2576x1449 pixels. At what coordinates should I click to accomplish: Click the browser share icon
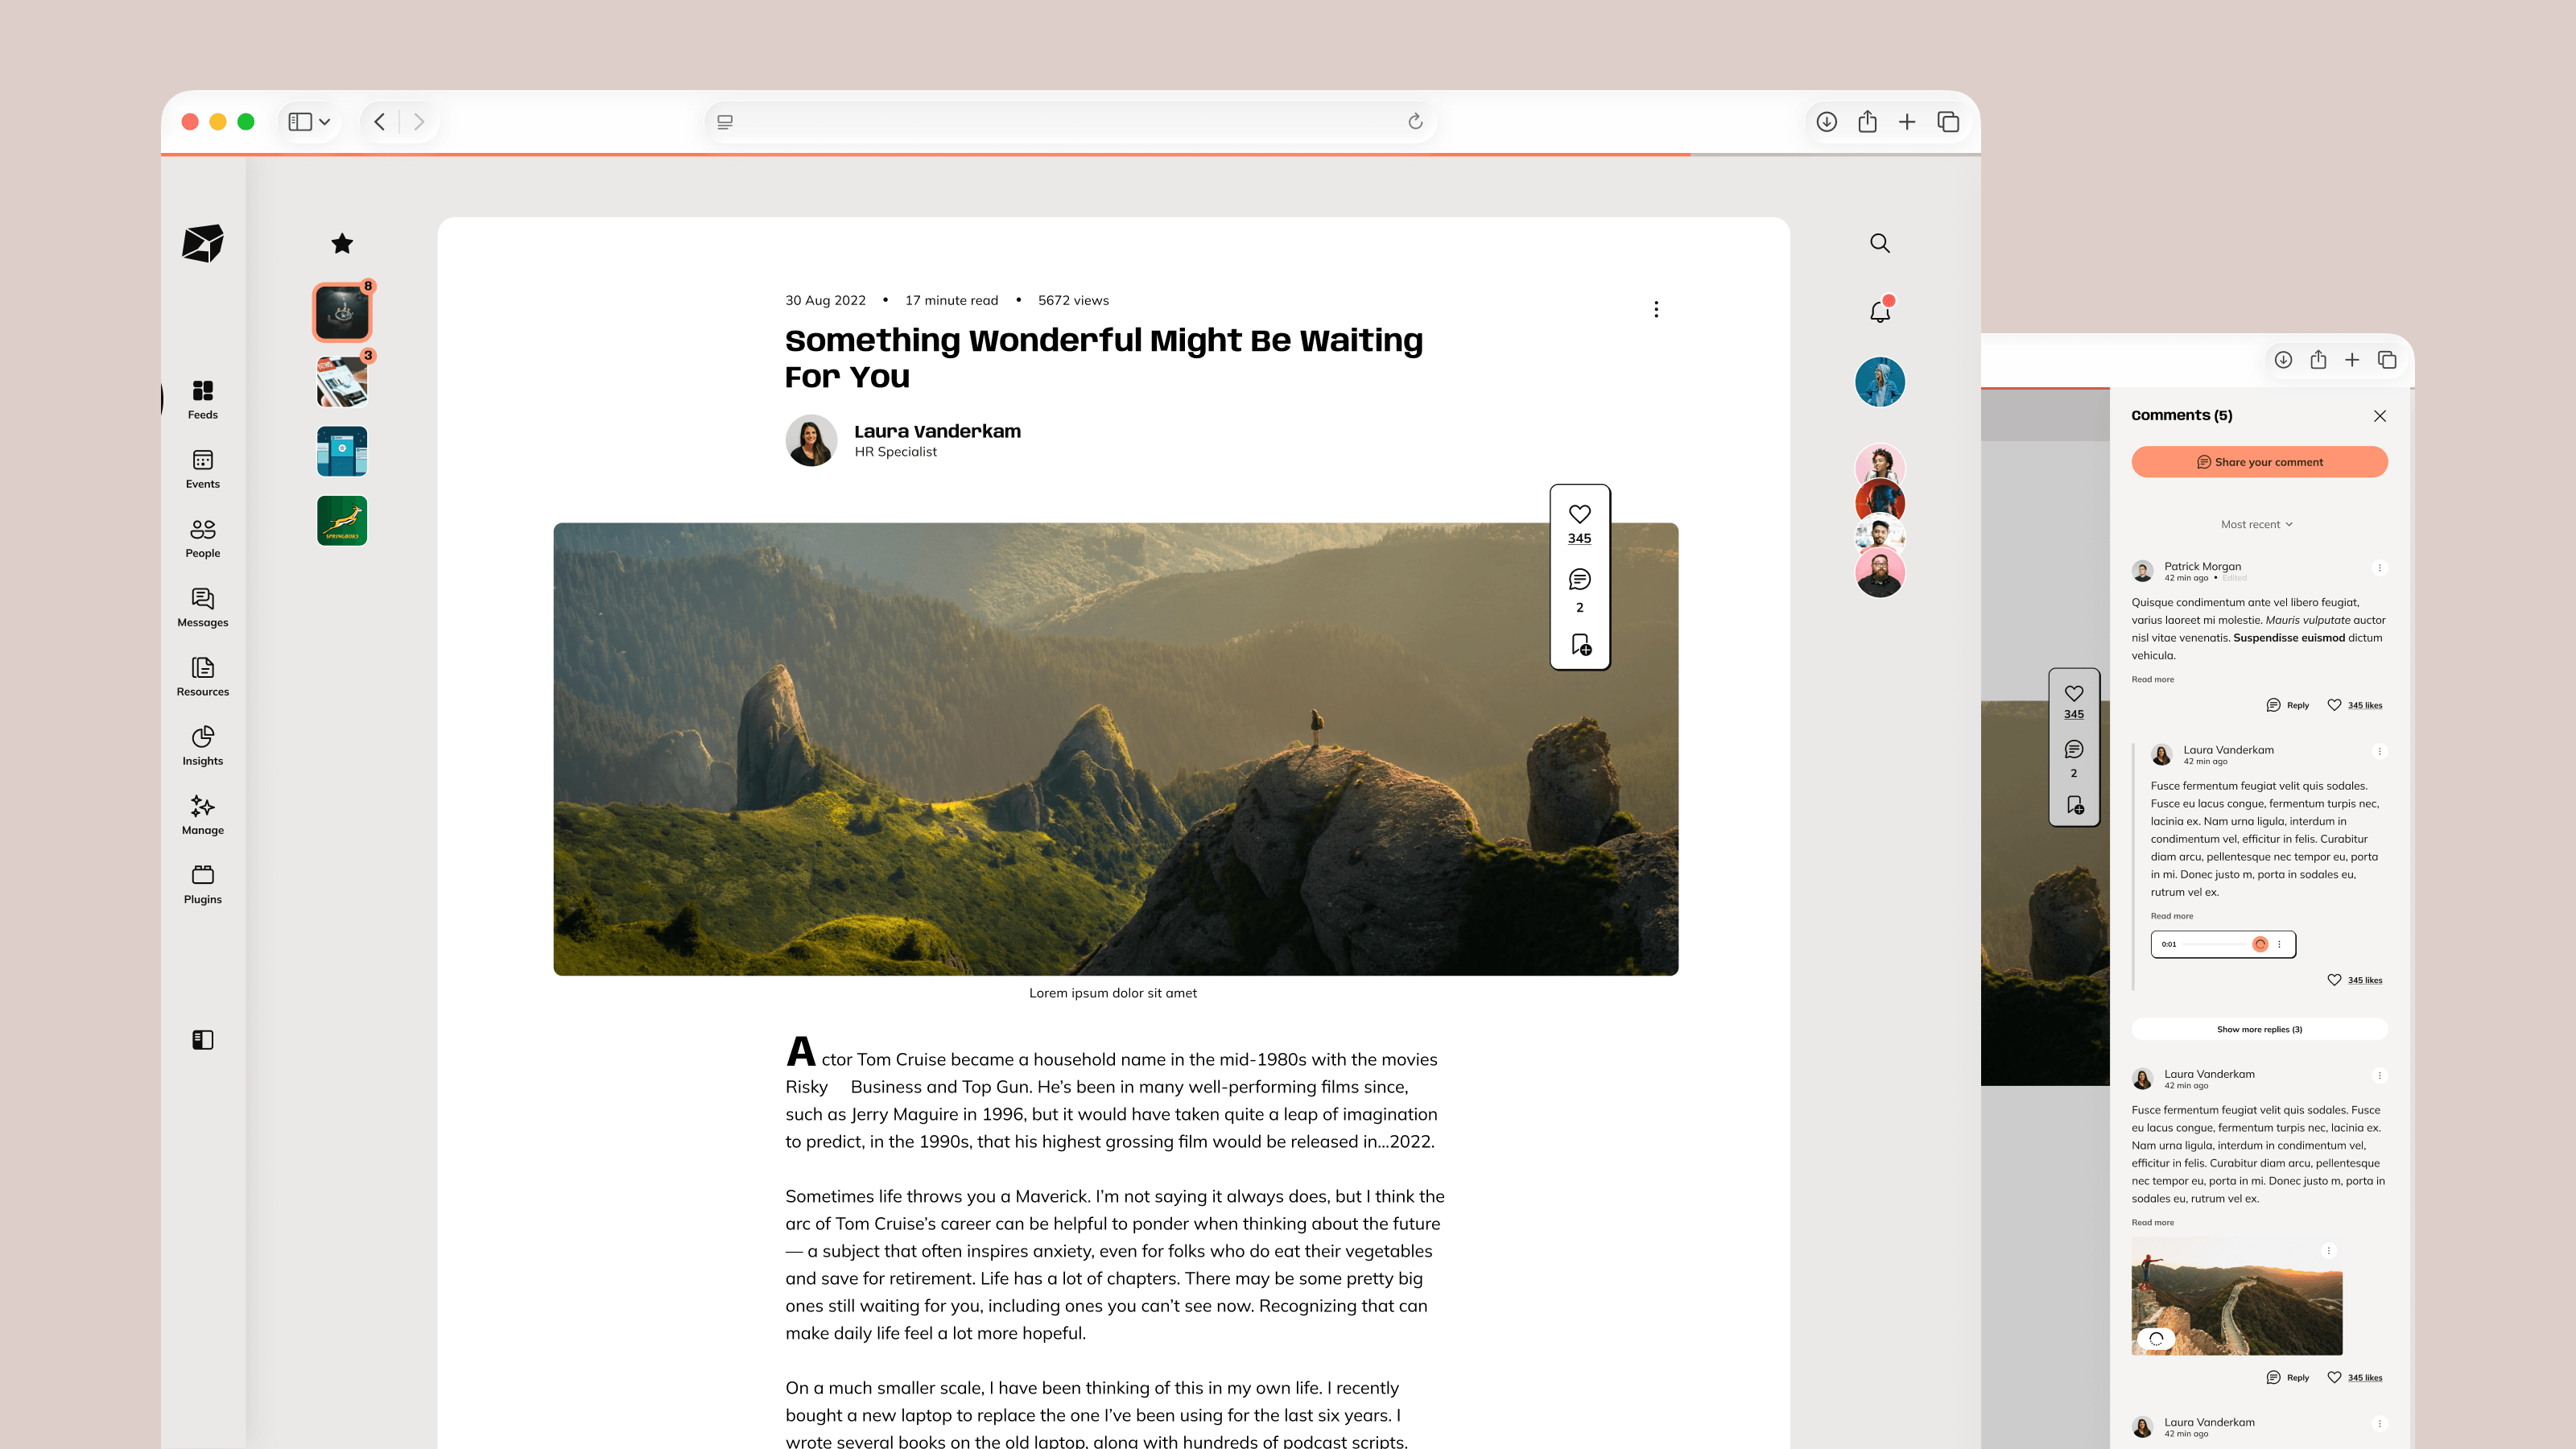[1867, 122]
